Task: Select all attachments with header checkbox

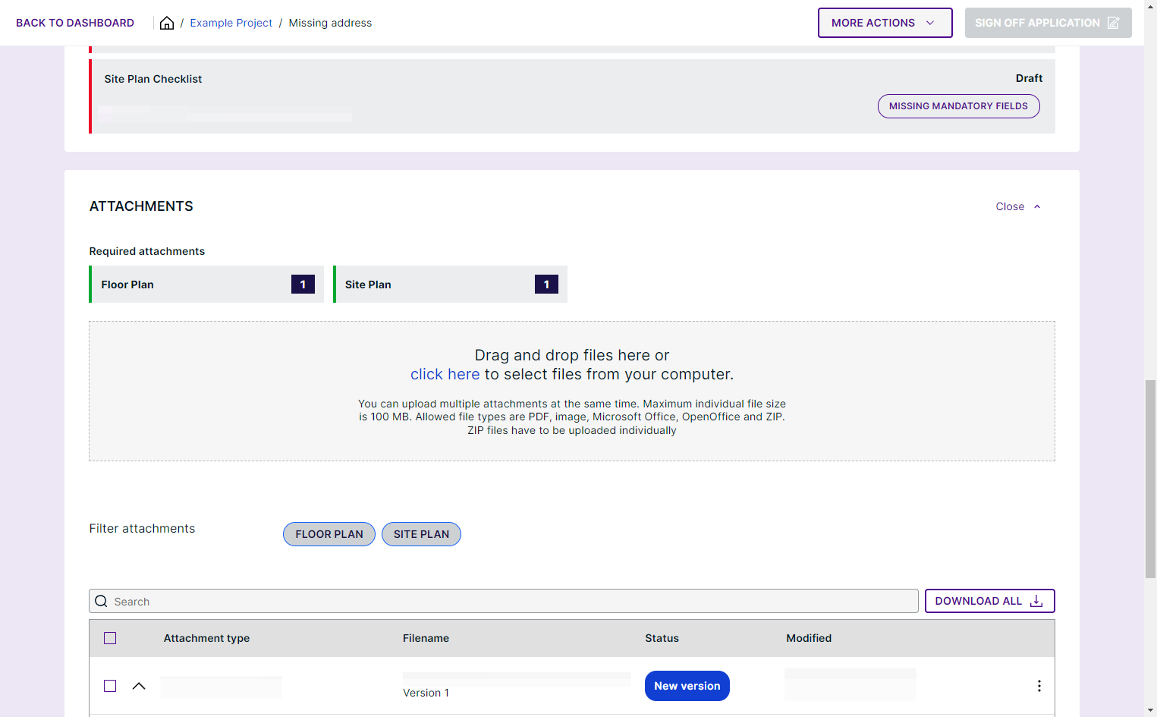Action: (110, 638)
